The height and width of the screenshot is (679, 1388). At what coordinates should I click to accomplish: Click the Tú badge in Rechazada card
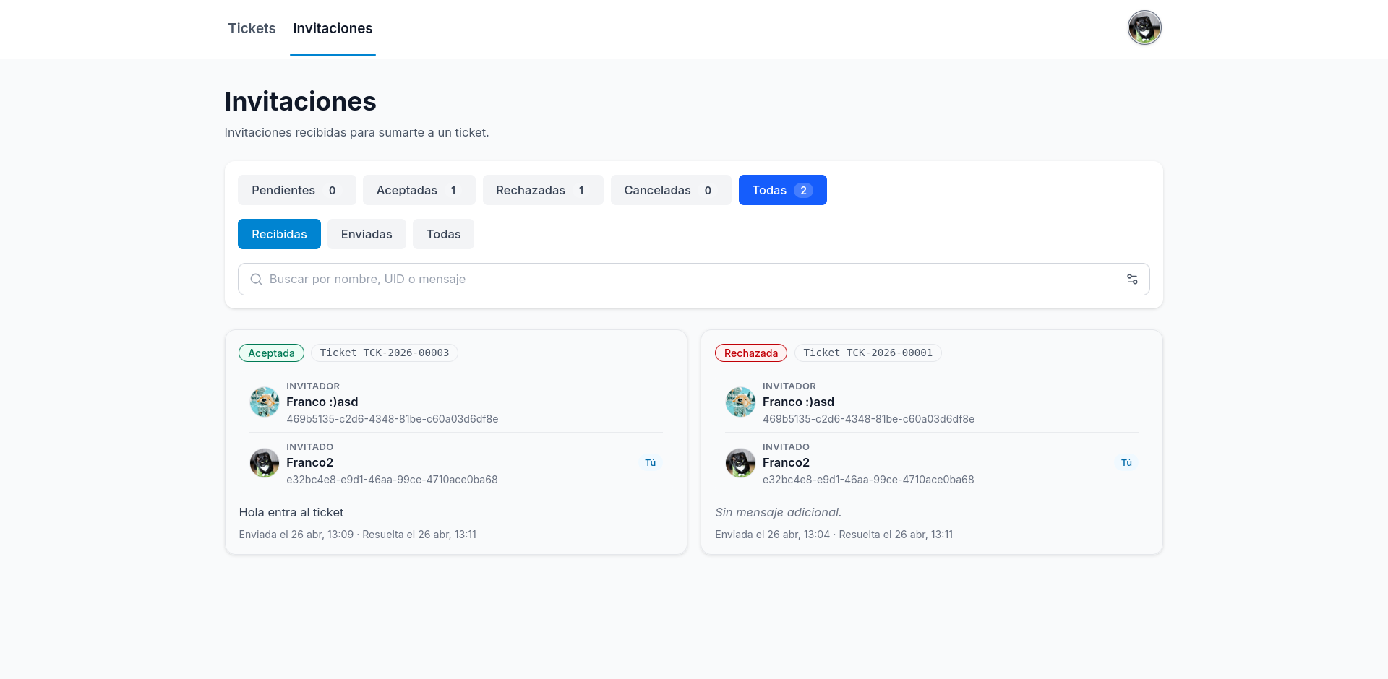[x=1126, y=462]
